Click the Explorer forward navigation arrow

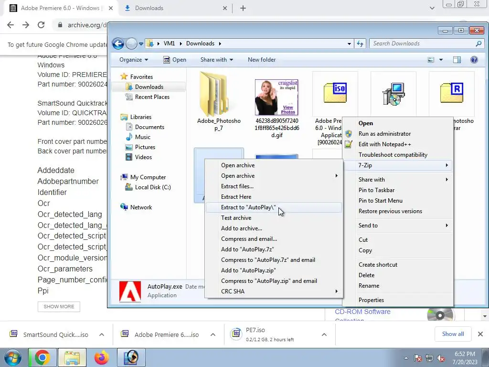click(132, 43)
